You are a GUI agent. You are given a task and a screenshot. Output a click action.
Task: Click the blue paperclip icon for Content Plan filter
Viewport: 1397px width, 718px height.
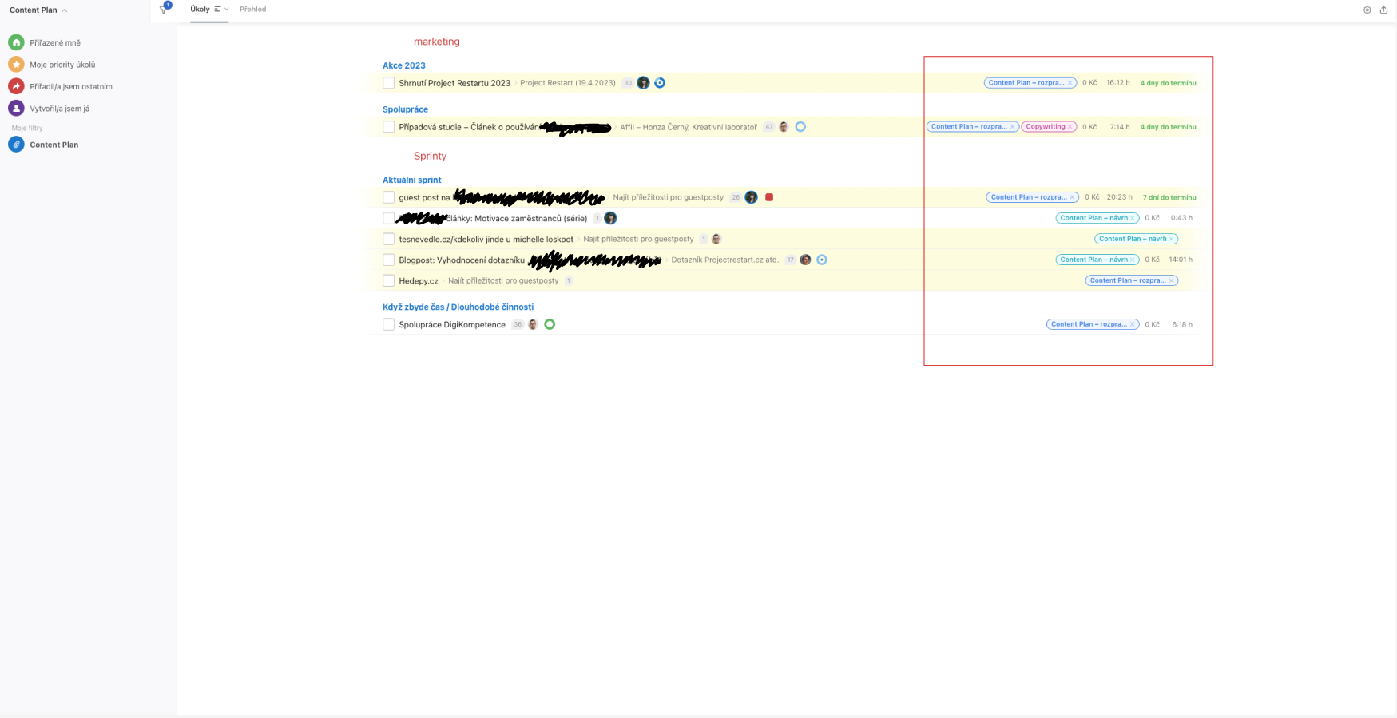(x=16, y=145)
